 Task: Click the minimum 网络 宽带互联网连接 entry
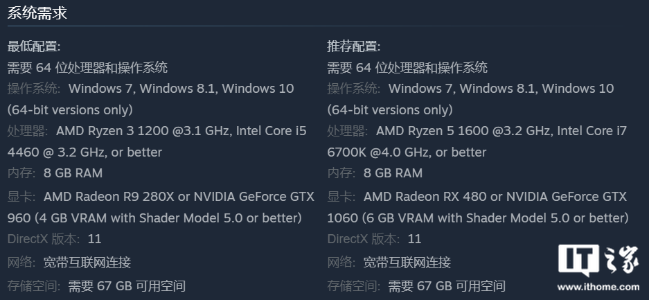[69, 263]
